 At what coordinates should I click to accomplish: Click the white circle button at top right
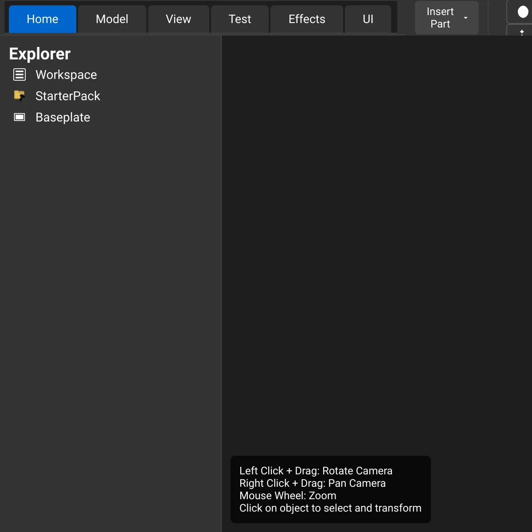pyautogui.click(x=523, y=12)
